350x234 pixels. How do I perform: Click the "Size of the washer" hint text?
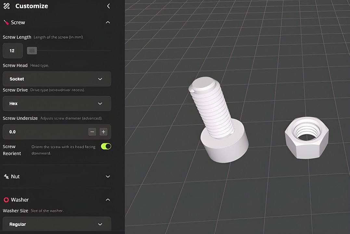(x=47, y=211)
